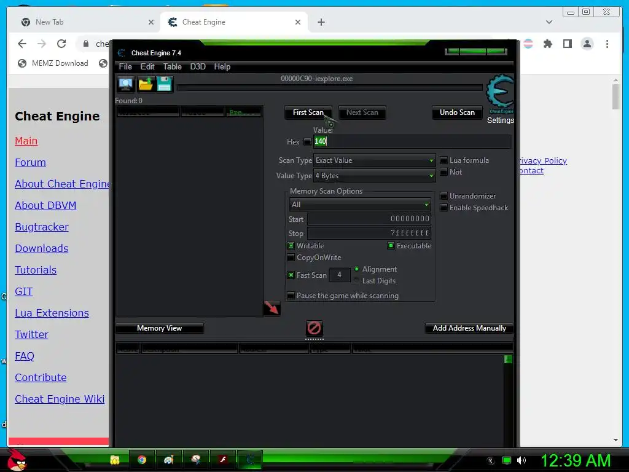Viewport: 629px width, 472px height.
Task: Open Chrome three-dot menu
Action: 607,44
